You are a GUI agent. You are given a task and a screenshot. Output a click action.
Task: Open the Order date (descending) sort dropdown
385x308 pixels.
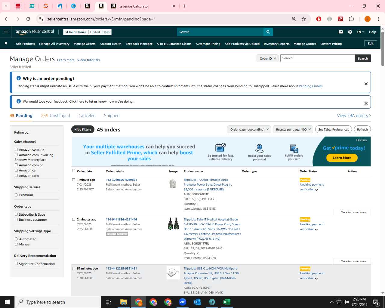249,130
